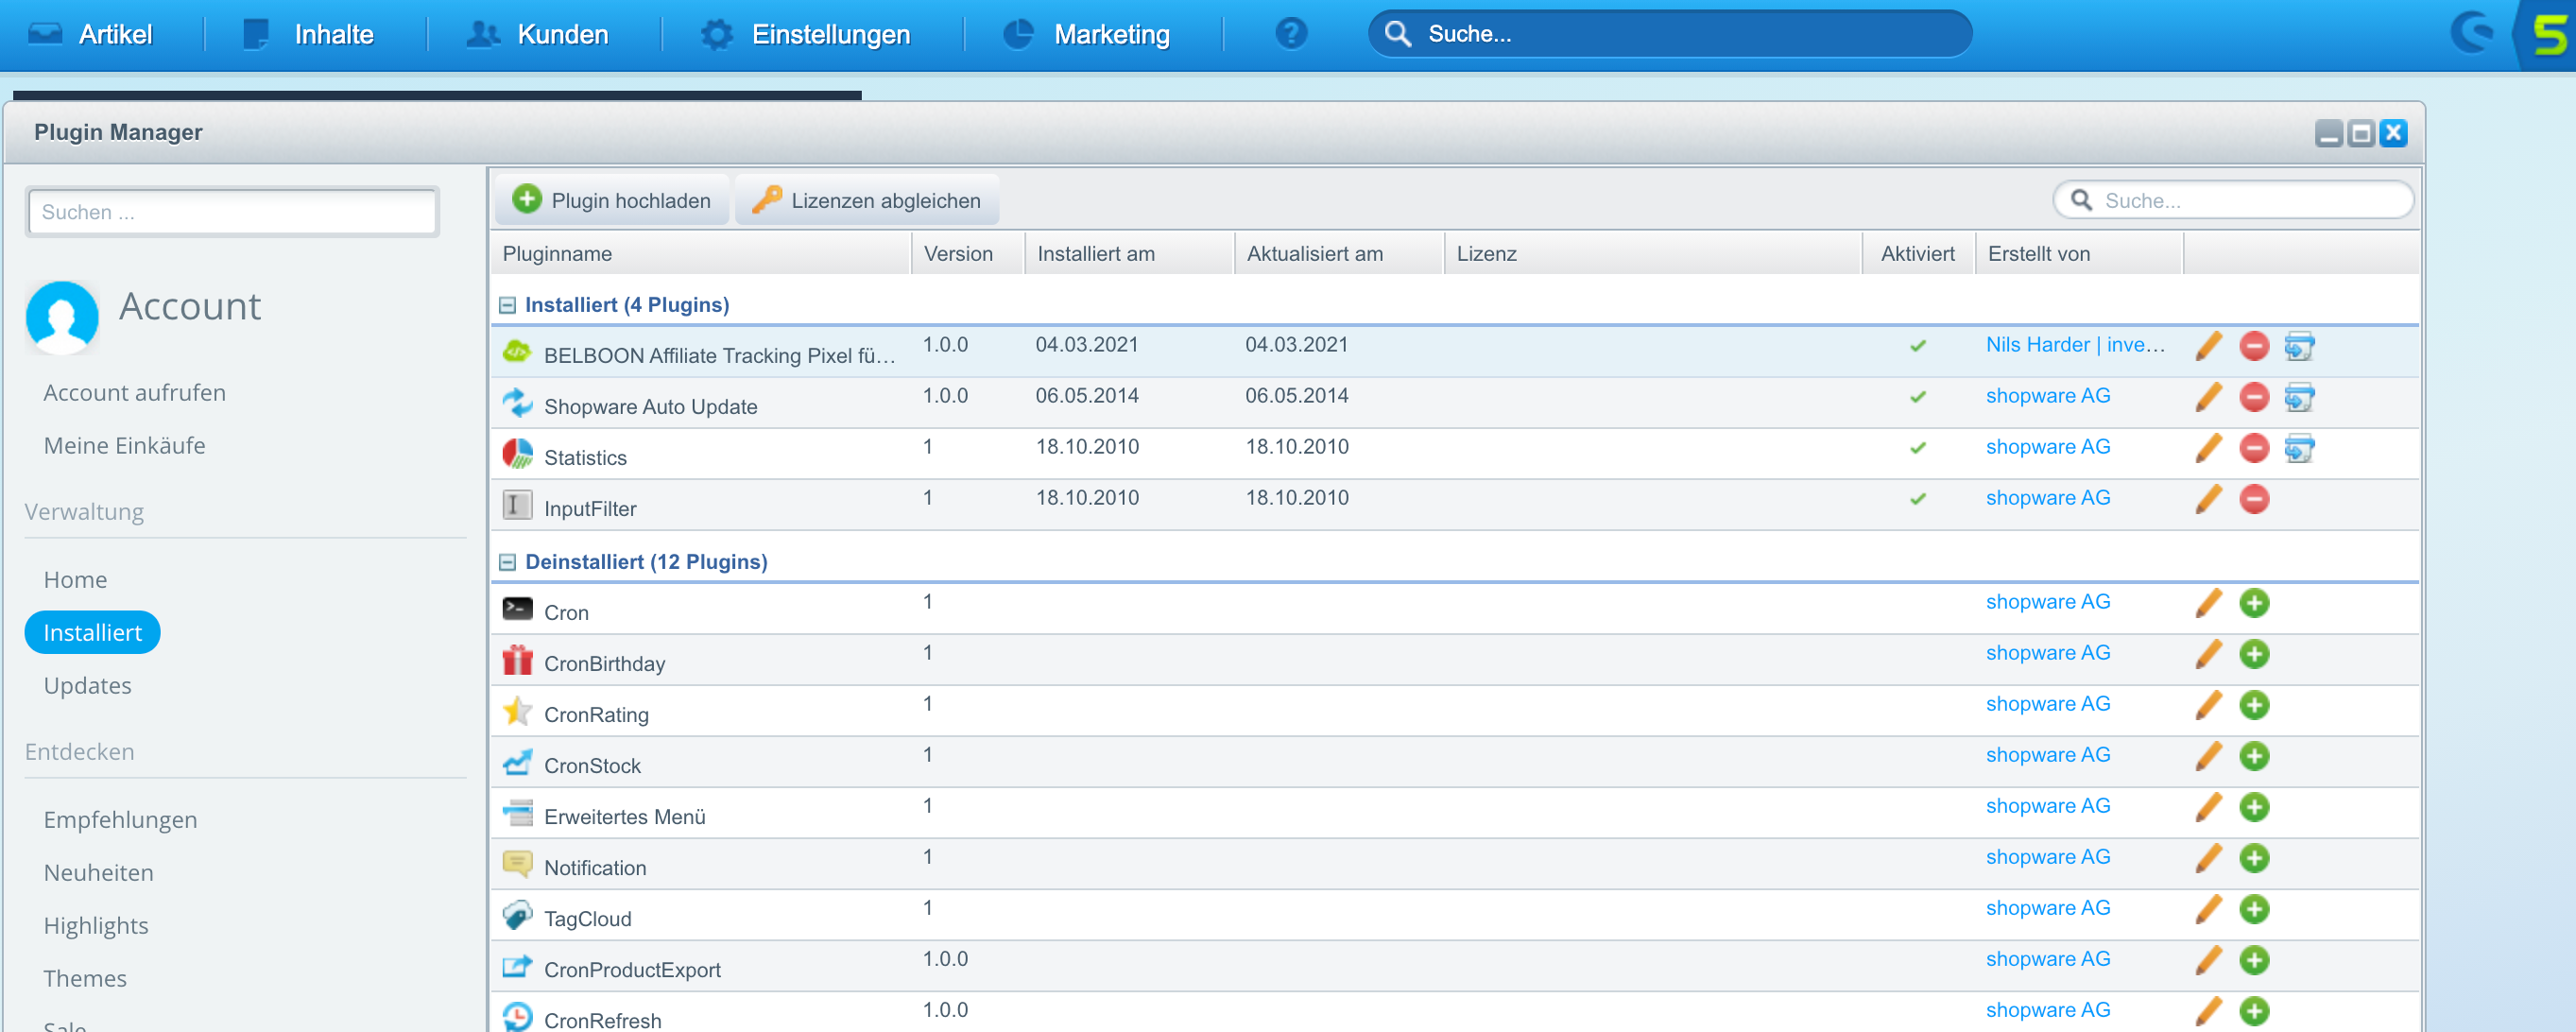Open shopware AG link for Cron
This screenshot has height=1032, width=2576.
(x=2047, y=602)
